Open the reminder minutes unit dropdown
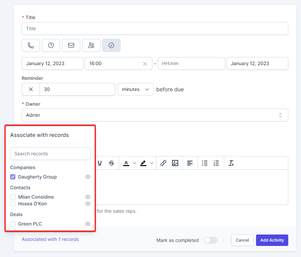Image resolution: width=301 pixels, height=257 pixels. [136, 89]
